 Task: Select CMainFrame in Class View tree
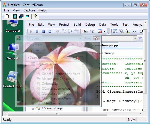[51, 103]
